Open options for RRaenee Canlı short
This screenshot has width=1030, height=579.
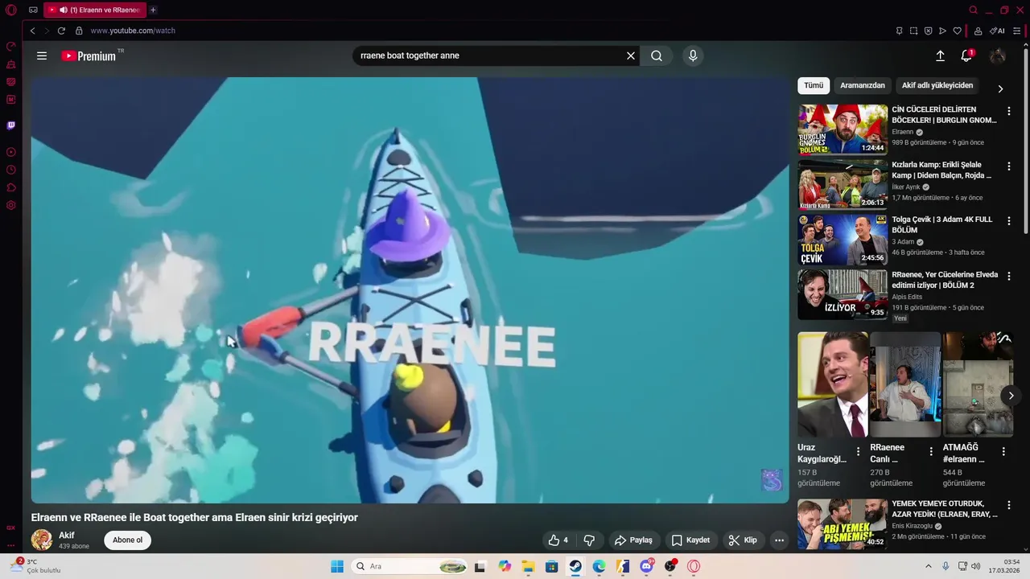[931, 451]
